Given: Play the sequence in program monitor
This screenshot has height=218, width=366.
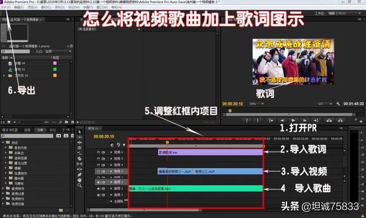Looking at the screenshot, I should [293, 121].
